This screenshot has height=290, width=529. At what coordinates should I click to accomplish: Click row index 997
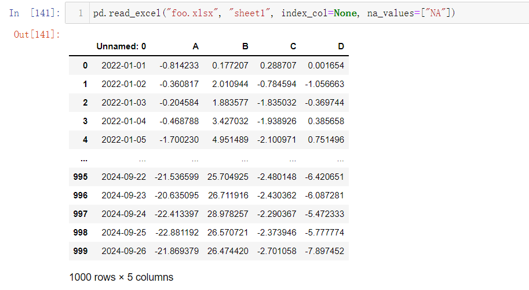click(81, 214)
